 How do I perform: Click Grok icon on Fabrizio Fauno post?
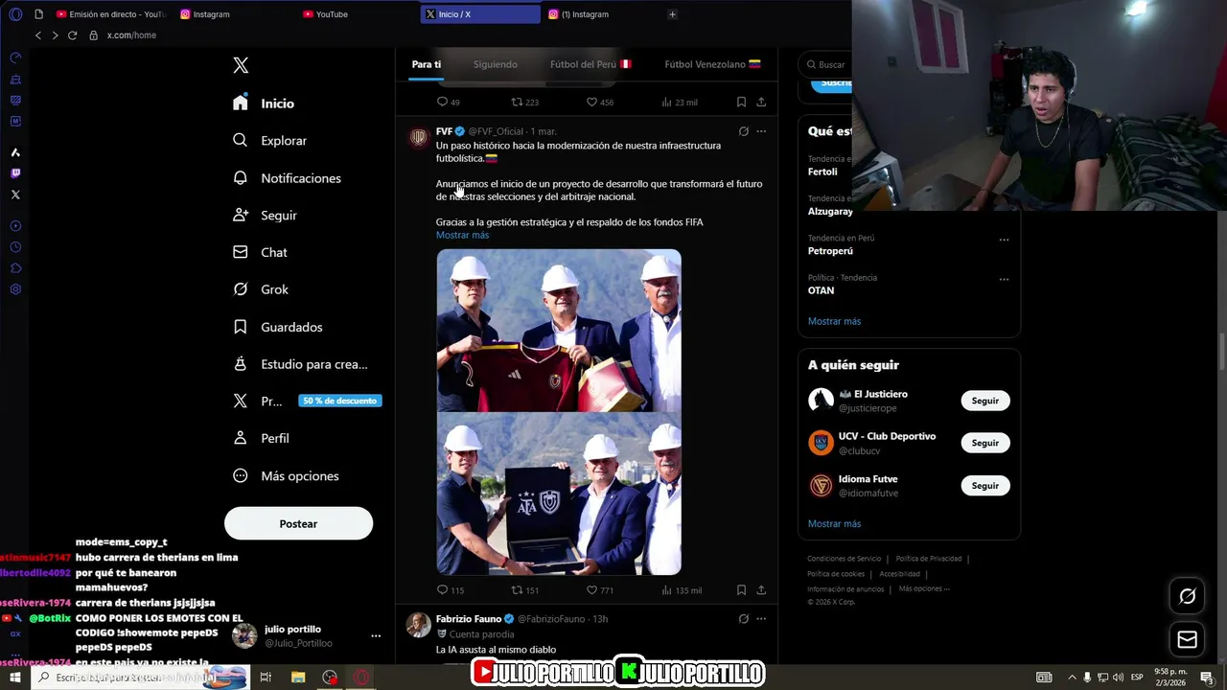(743, 619)
